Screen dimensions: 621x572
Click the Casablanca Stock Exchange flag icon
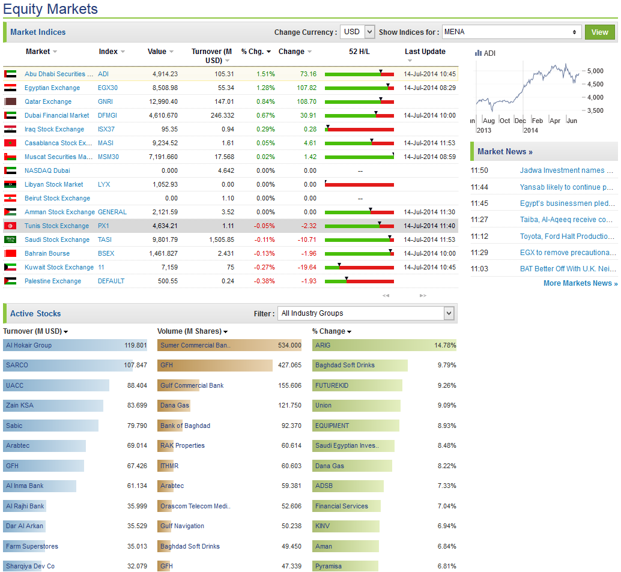click(10, 143)
